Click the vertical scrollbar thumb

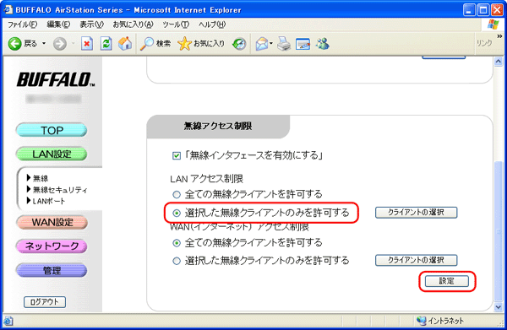[x=499, y=230]
